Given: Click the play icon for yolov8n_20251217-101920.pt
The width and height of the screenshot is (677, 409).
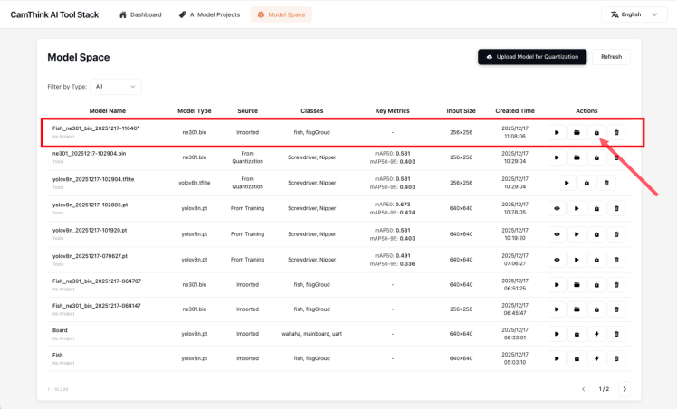Looking at the screenshot, I should pos(577,233).
